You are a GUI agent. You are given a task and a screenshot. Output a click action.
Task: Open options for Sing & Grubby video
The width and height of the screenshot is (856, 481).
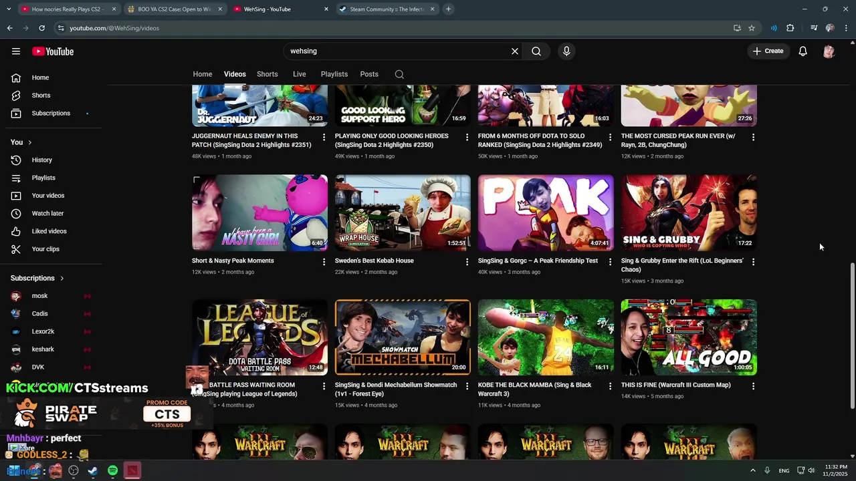[753, 262]
